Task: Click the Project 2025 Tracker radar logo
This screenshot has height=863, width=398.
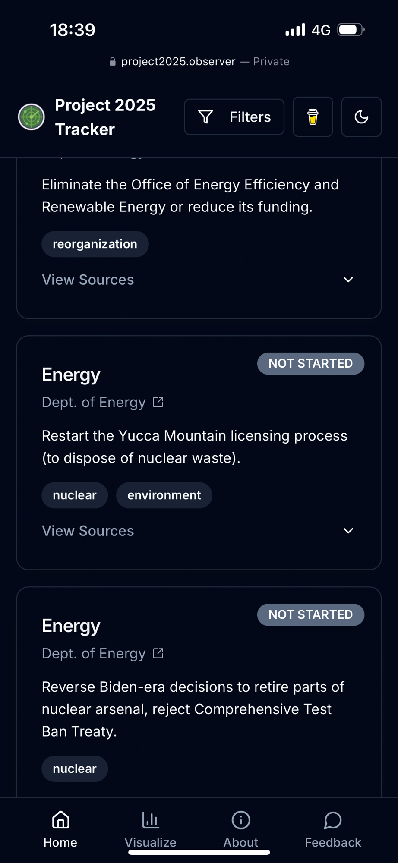Action: click(x=31, y=117)
